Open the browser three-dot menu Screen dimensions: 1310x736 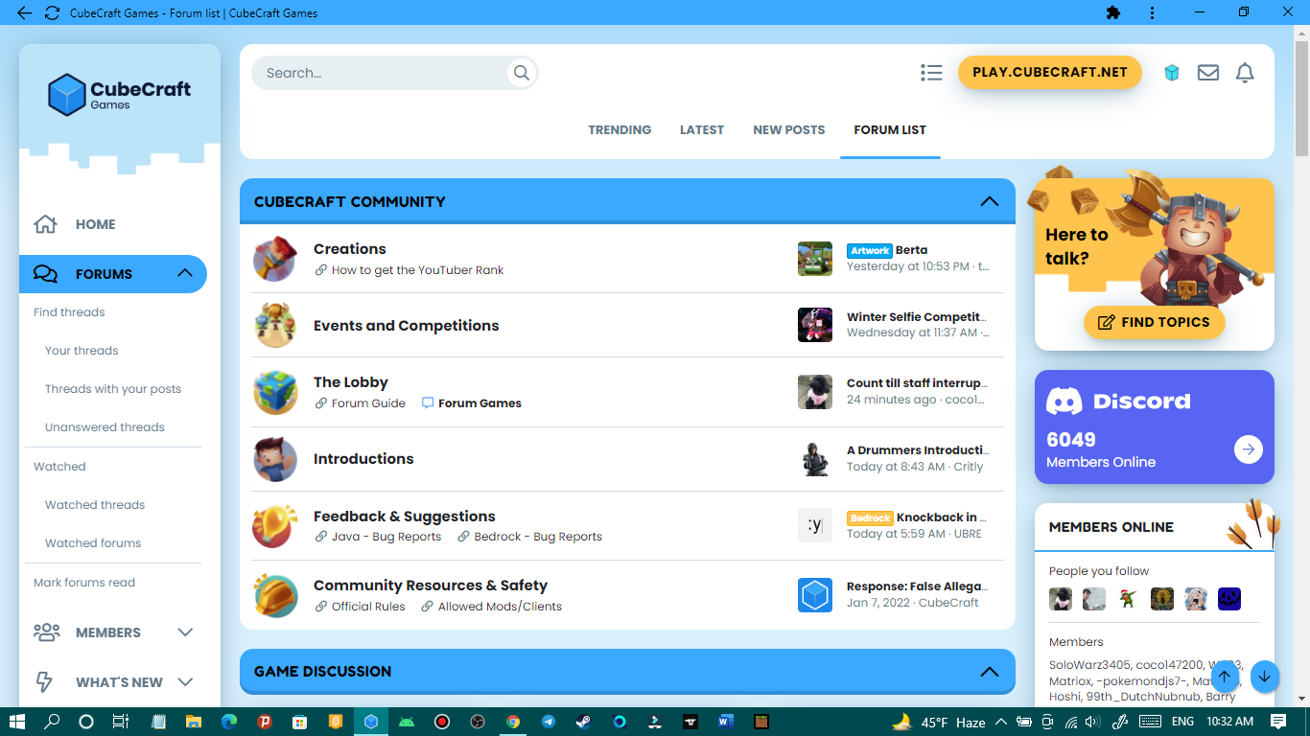click(x=1152, y=13)
